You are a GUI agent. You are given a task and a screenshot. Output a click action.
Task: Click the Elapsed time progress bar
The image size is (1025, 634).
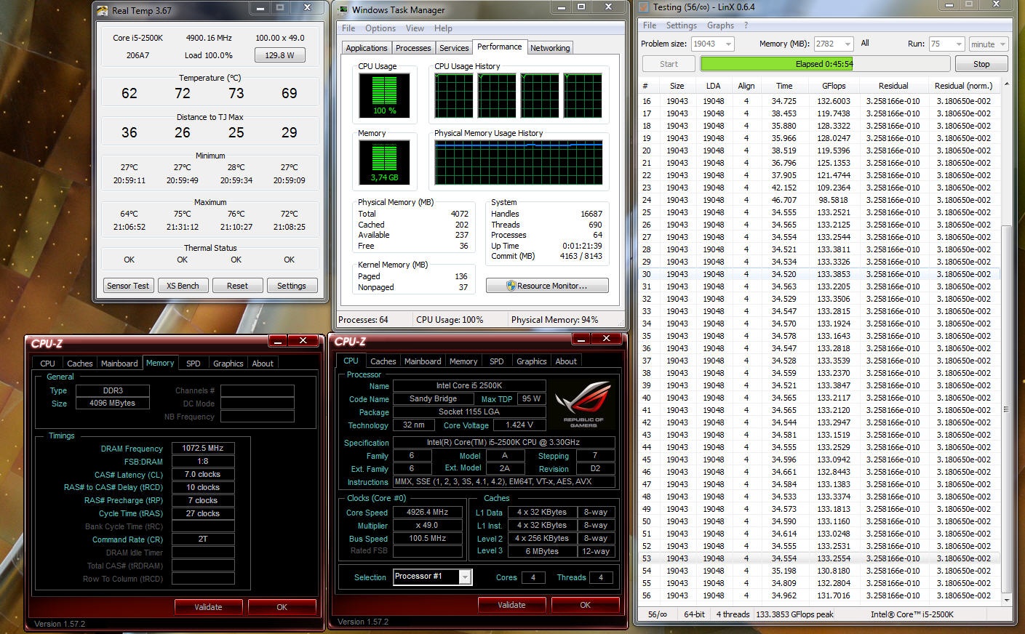(x=823, y=64)
